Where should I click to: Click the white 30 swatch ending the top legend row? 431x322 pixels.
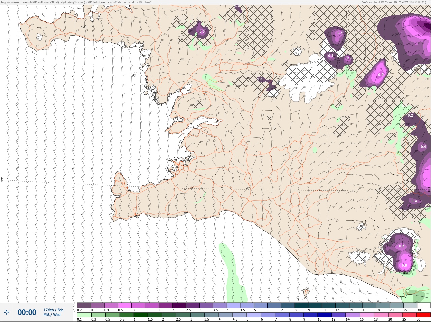[x=423, y=305]
